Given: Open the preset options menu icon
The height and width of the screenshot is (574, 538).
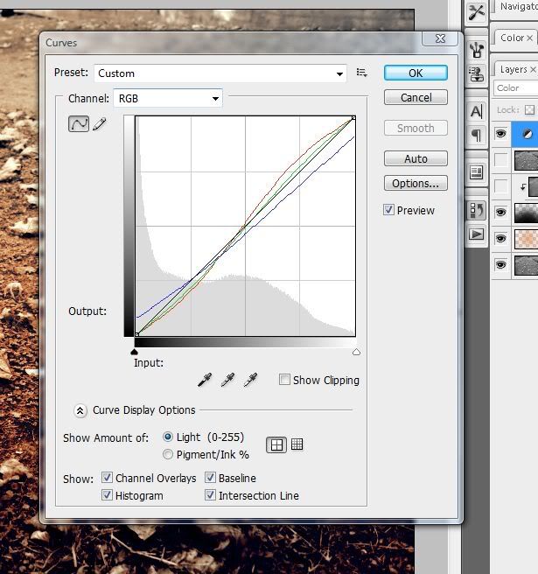Looking at the screenshot, I should tap(361, 73).
